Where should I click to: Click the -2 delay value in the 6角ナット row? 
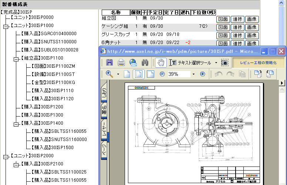click(x=188, y=43)
